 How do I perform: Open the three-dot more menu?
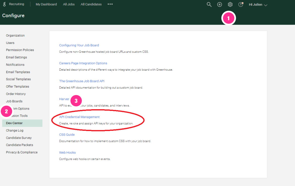[110, 4]
